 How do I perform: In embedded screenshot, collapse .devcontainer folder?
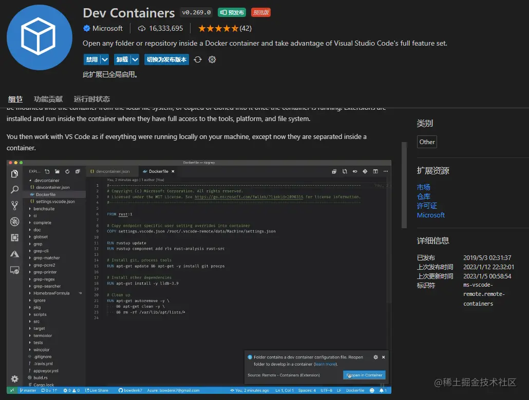[30, 181]
